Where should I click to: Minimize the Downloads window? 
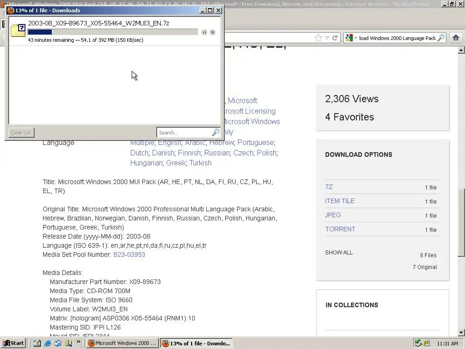(203, 10)
